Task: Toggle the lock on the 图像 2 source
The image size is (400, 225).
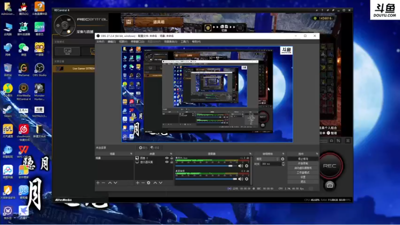Action: coord(171,158)
